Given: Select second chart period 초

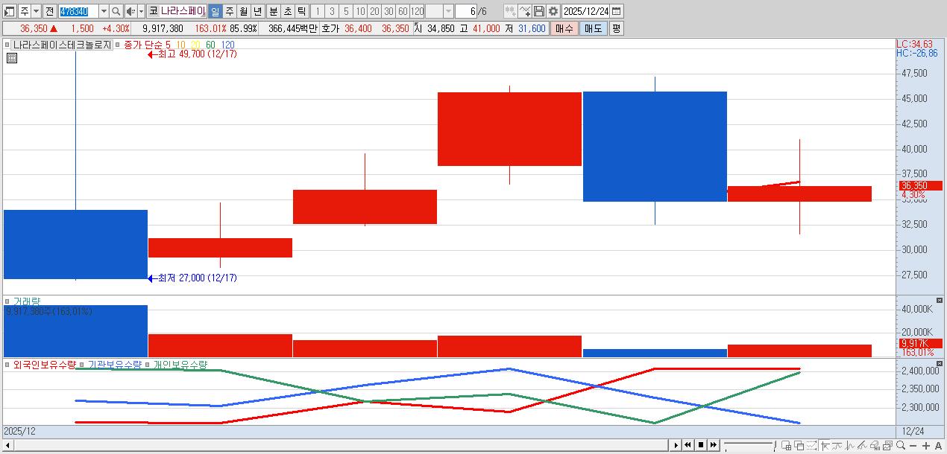Looking at the screenshot, I should (286, 11).
